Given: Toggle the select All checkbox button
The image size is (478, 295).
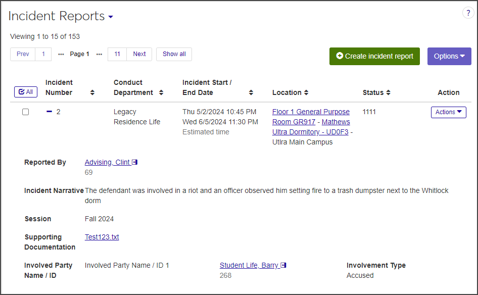Looking at the screenshot, I should click(25, 92).
